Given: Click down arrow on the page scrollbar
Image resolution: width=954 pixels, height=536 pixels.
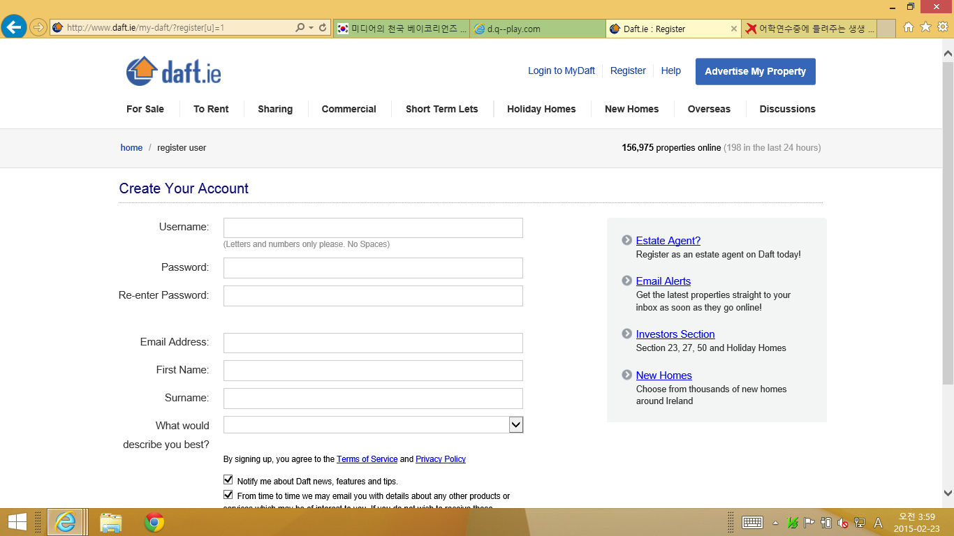Looking at the screenshot, I should pos(948,493).
